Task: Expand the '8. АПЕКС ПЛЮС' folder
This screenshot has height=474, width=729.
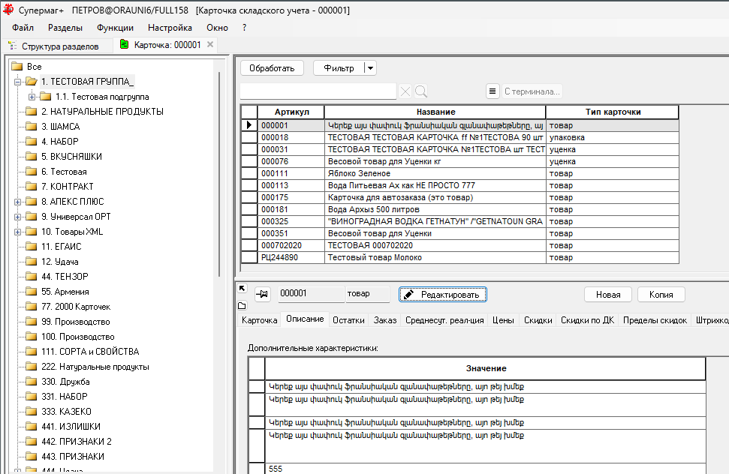Action: tap(17, 202)
